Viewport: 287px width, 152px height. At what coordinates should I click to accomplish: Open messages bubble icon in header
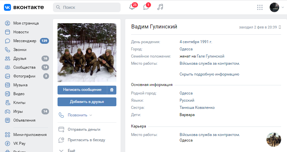tap(146, 7)
